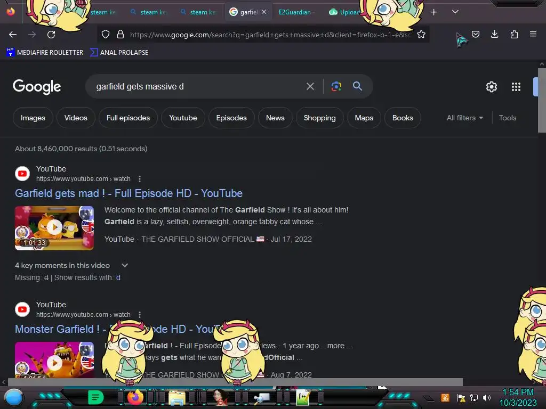Go back to the previous page
This screenshot has height=409, width=546.
coord(13,35)
